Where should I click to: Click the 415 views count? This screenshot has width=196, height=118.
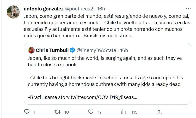[134, 112]
